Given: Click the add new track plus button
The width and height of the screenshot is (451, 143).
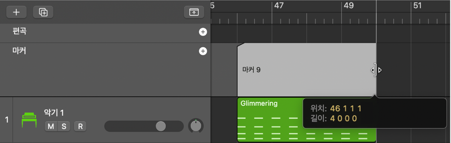Looking at the screenshot, I should (x=16, y=12).
